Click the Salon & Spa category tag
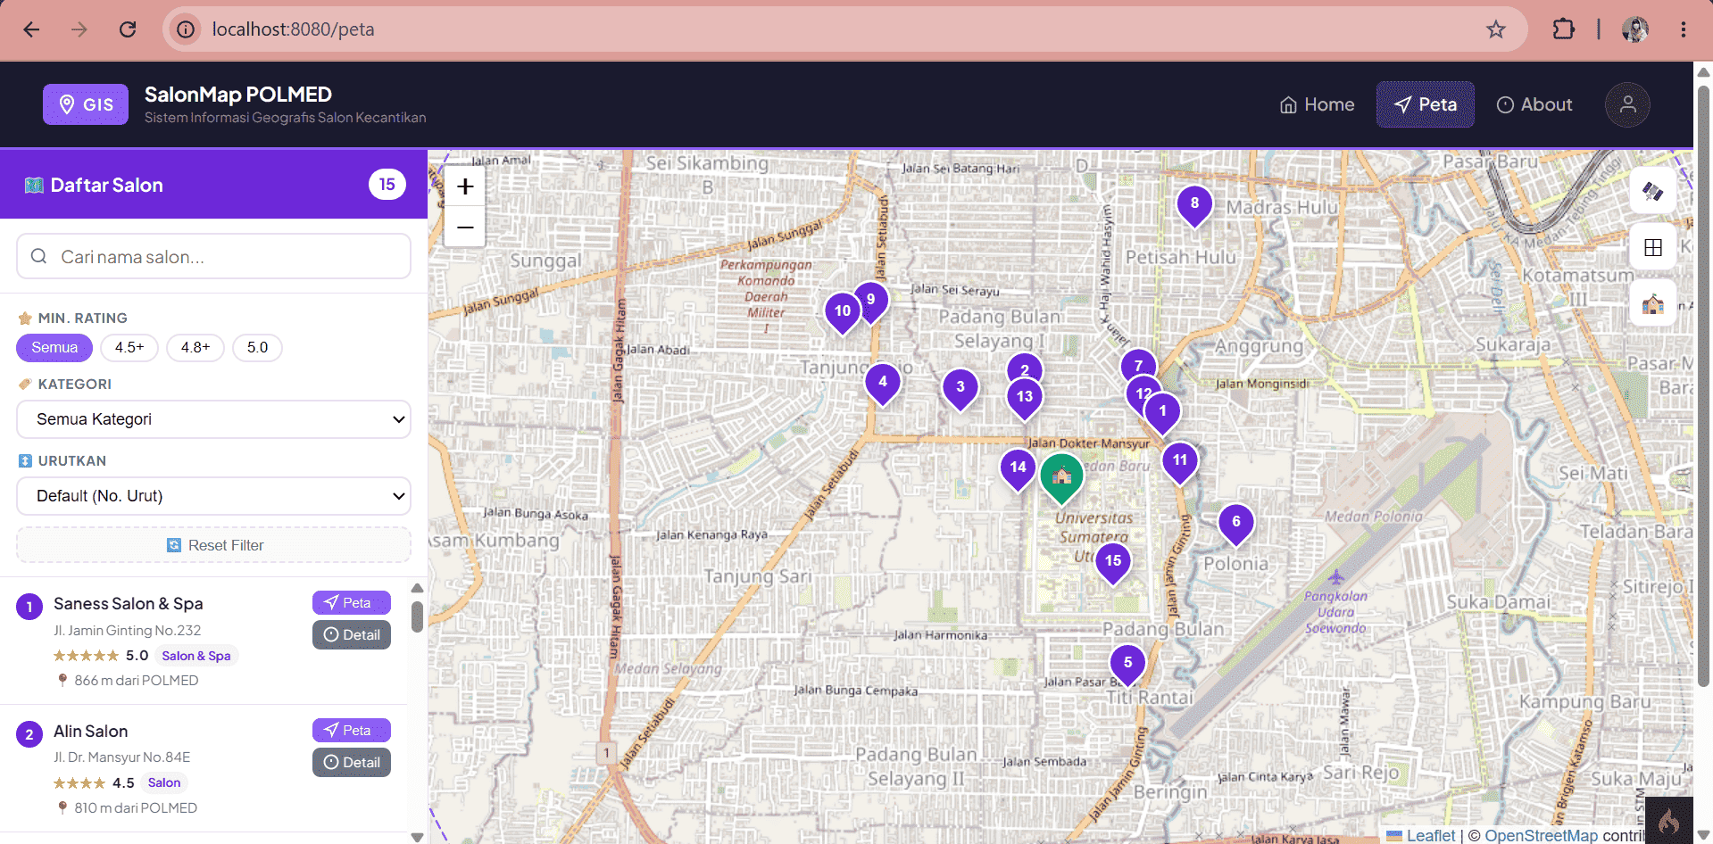 click(196, 656)
